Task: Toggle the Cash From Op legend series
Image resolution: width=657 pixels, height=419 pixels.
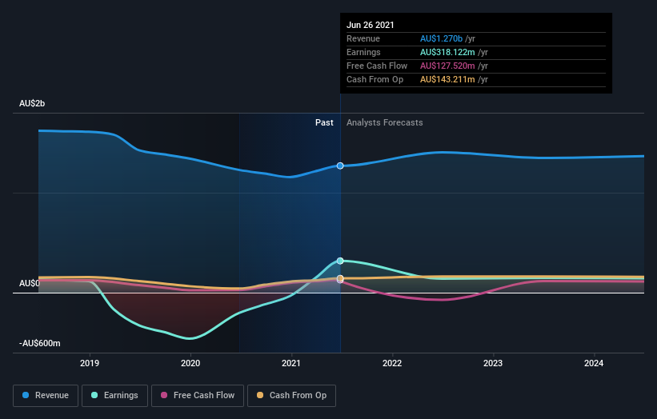Action: tap(291, 396)
